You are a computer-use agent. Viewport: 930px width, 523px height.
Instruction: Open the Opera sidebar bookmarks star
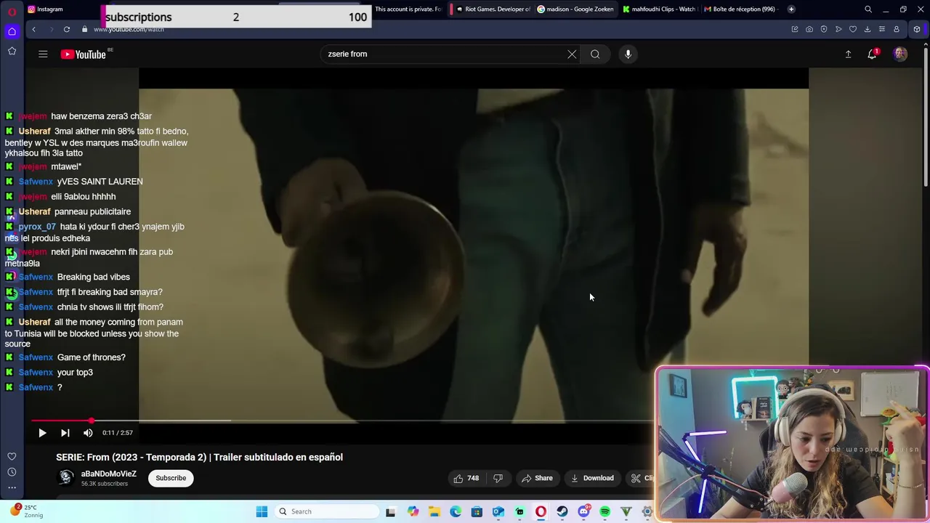[12, 51]
